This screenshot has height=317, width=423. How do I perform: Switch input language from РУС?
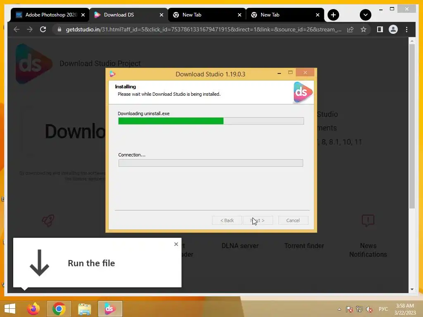pos(383,309)
